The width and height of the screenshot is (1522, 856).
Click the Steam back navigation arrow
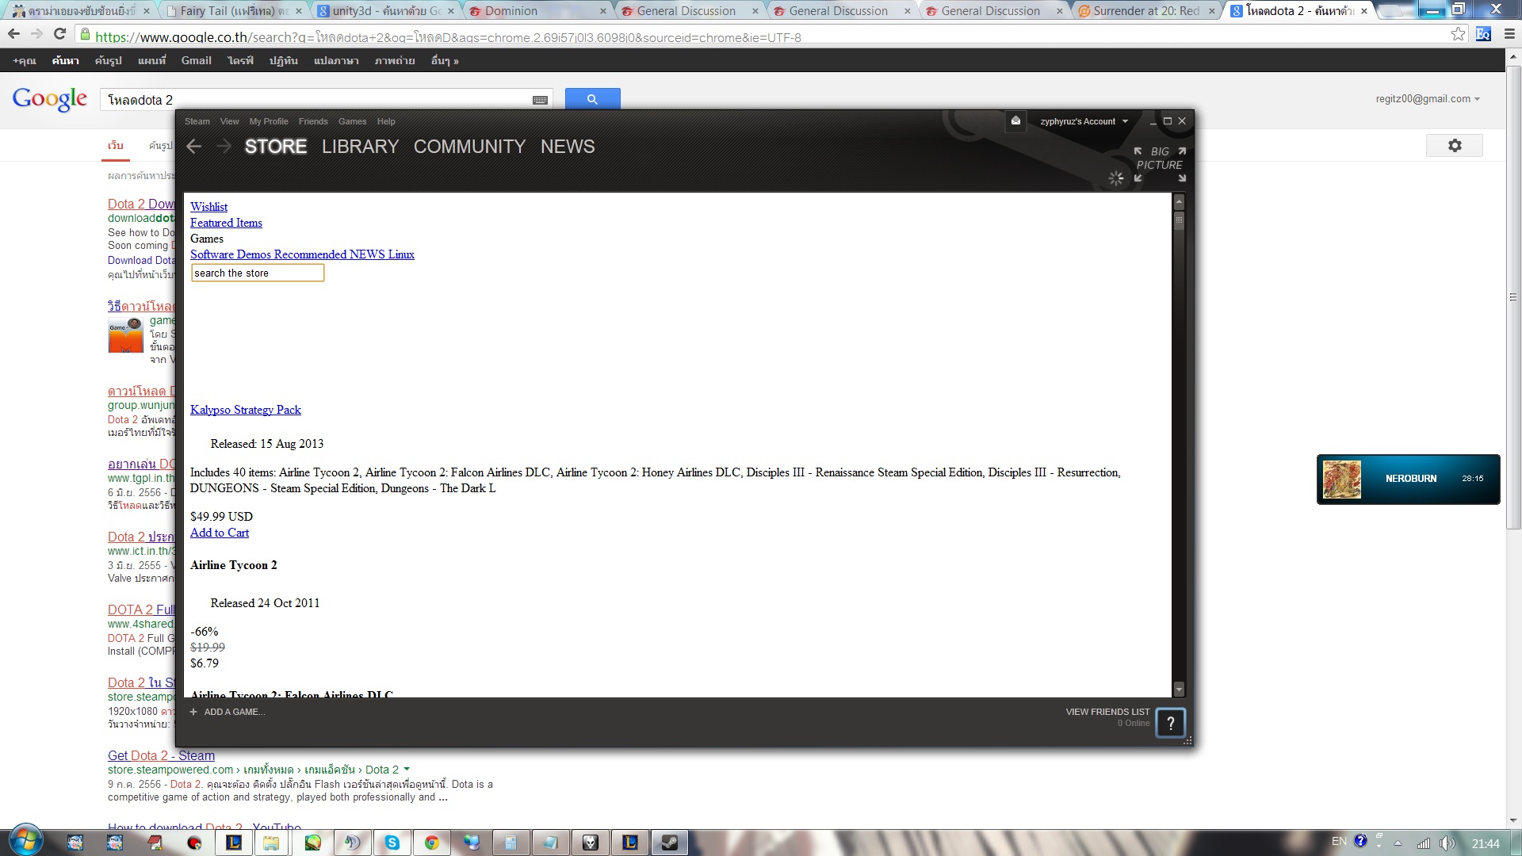(x=194, y=147)
